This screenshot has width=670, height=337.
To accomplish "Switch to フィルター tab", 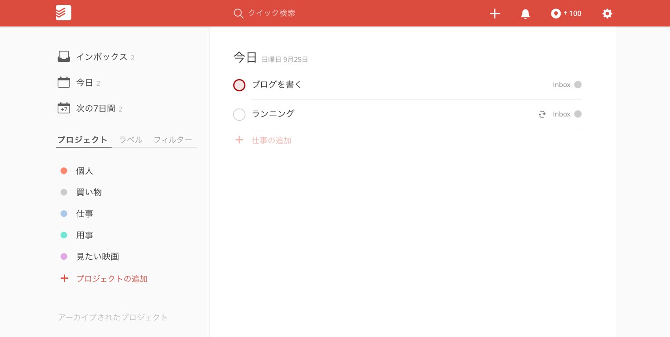I will (x=173, y=140).
